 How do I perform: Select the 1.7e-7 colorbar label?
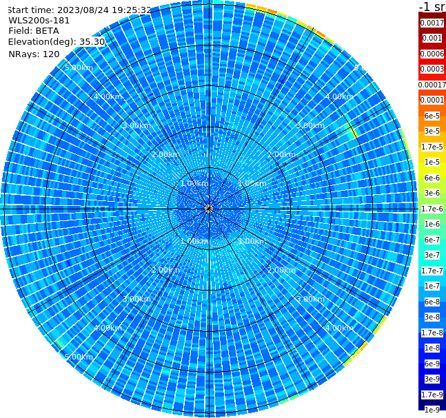tap(432, 271)
